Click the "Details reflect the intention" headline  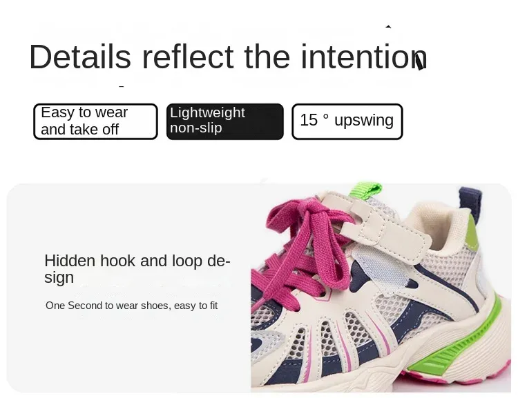(228, 57)
